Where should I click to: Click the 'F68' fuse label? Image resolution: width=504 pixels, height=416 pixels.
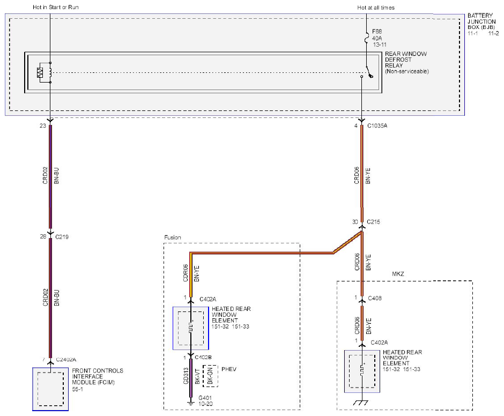pyautogui.click(x=377, y=32)
